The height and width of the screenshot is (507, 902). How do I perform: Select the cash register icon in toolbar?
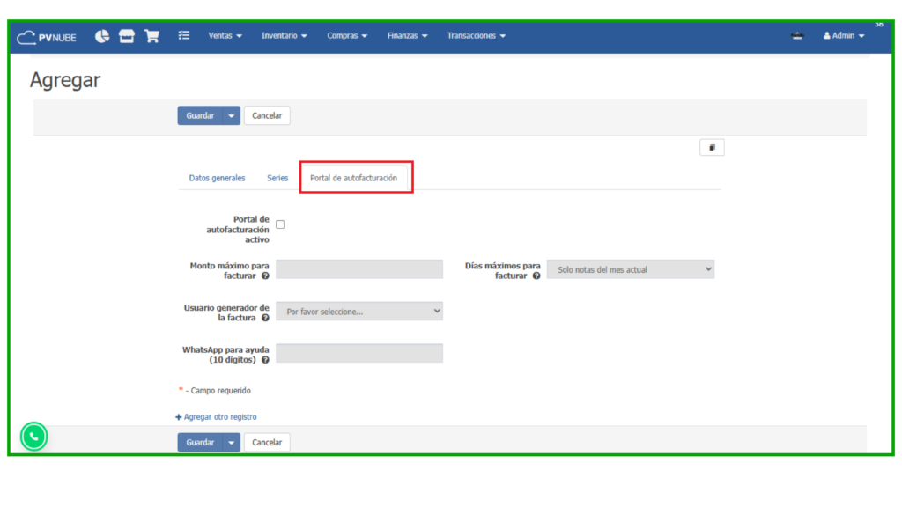[127, 36]
